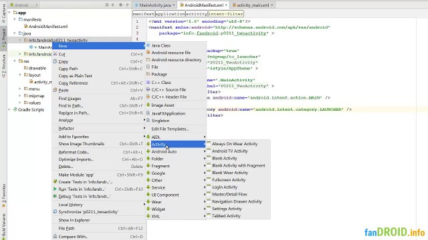Expand the XML submenu
This screenshot has height=240, width=428.
pos(176,216)
